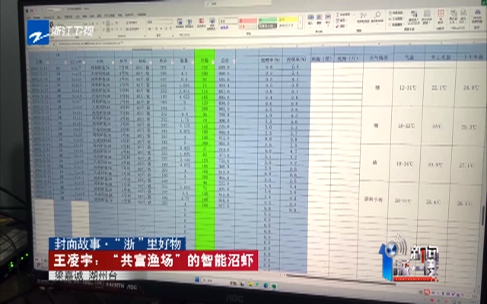Open the Find and Select magnifier icon
The image size is (487, 304).
[377, 17]
